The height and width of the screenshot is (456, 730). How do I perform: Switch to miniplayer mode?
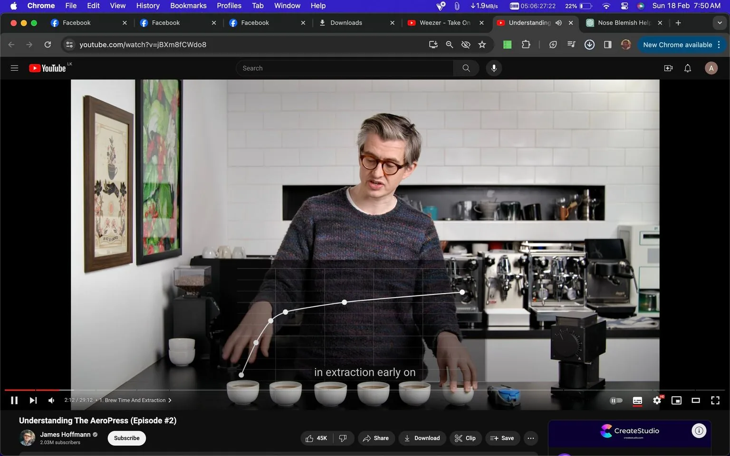676,400
